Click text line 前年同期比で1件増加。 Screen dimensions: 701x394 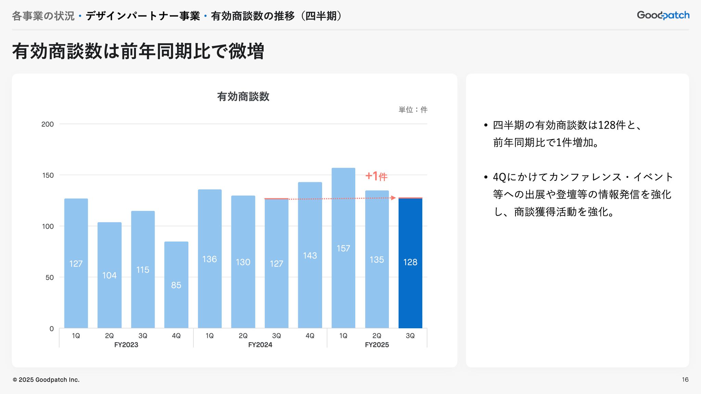click(x=546, y=142)
